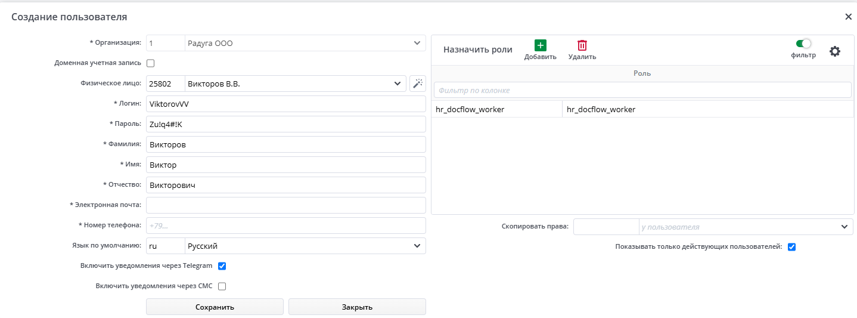Click the person code field 25802

click(165, 84)
